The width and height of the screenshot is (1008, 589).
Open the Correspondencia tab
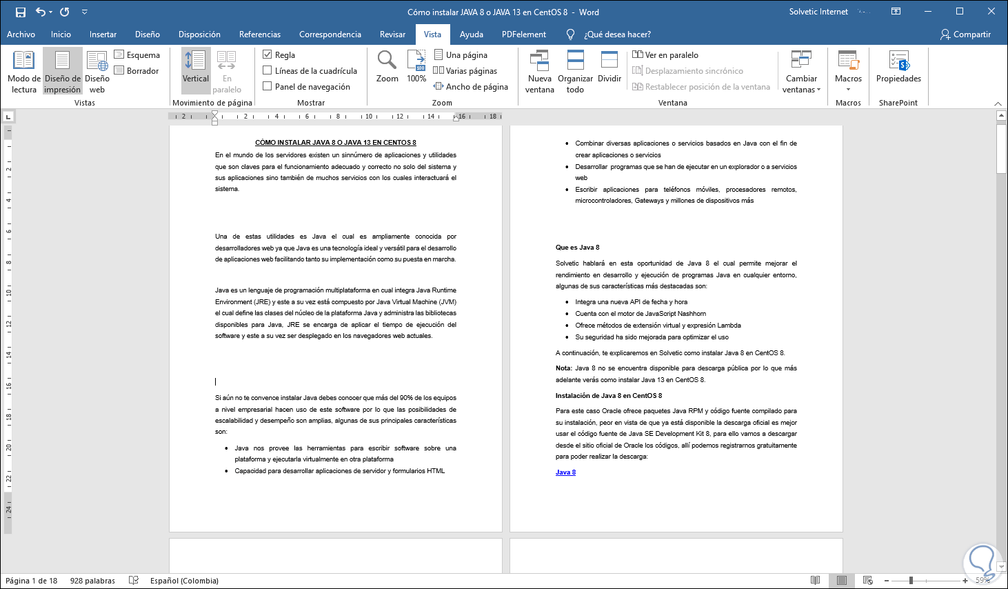(x=330, y=34)
